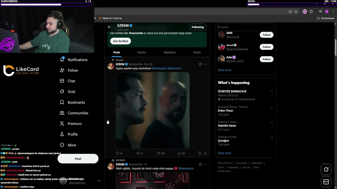This screenshot has height=189, width=337.
Task: Open the Erden Timur trending topic
Action: [x=226, y=111]
